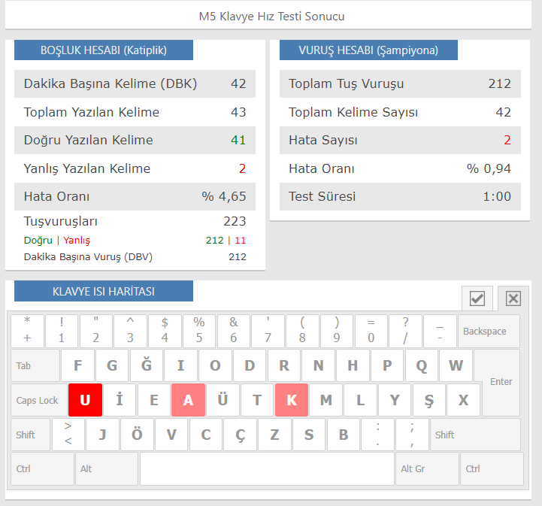Click the Backspace key
Screen dimensions: 542x506
point(489,331)
